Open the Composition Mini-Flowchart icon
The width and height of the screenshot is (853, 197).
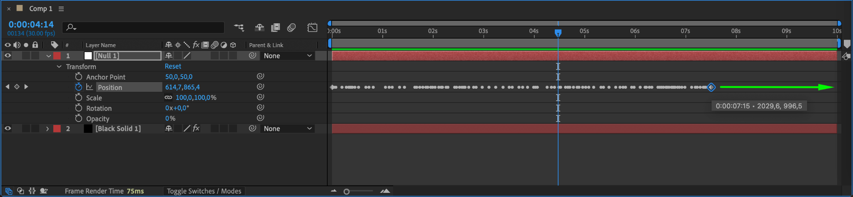[239, 27]
